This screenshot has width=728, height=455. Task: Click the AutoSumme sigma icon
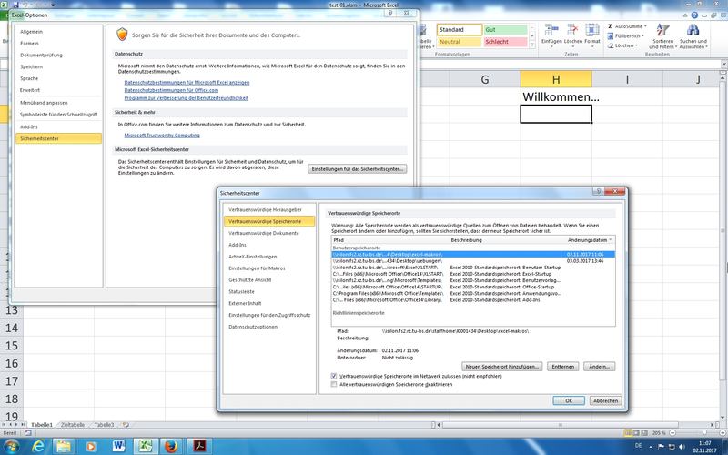click(x=609, y=26)
